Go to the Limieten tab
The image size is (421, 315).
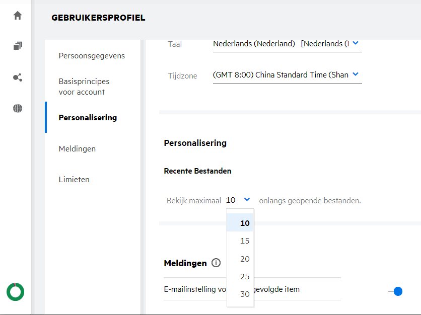coord(74,179)
